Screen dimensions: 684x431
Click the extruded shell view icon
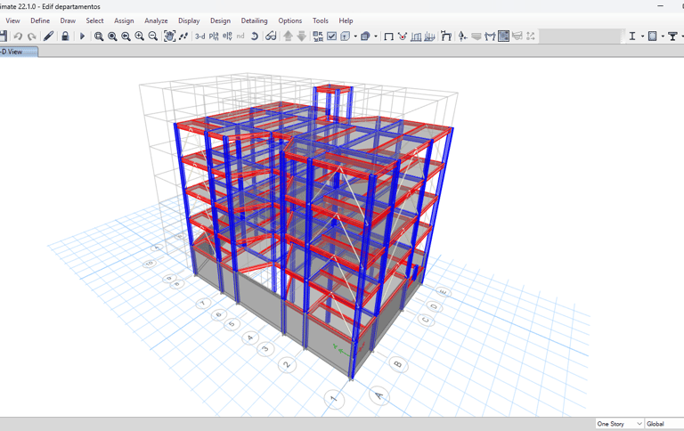tap(346, 37)
